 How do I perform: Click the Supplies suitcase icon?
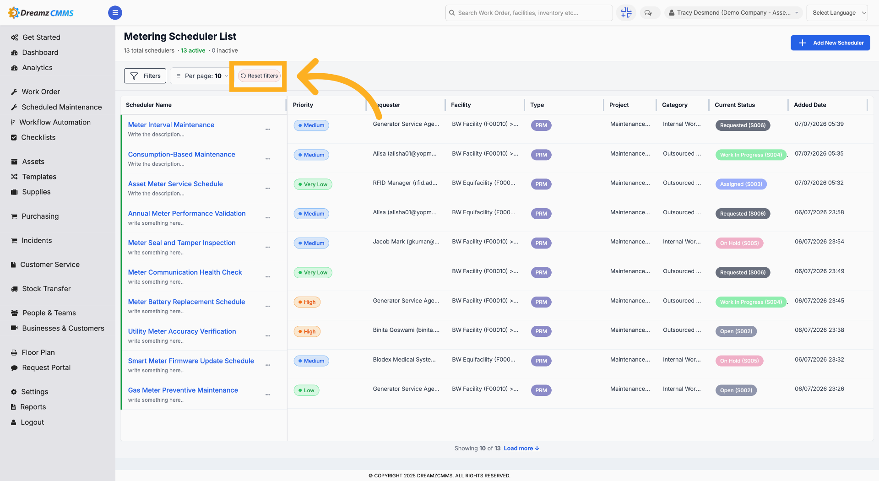[14, 192]
